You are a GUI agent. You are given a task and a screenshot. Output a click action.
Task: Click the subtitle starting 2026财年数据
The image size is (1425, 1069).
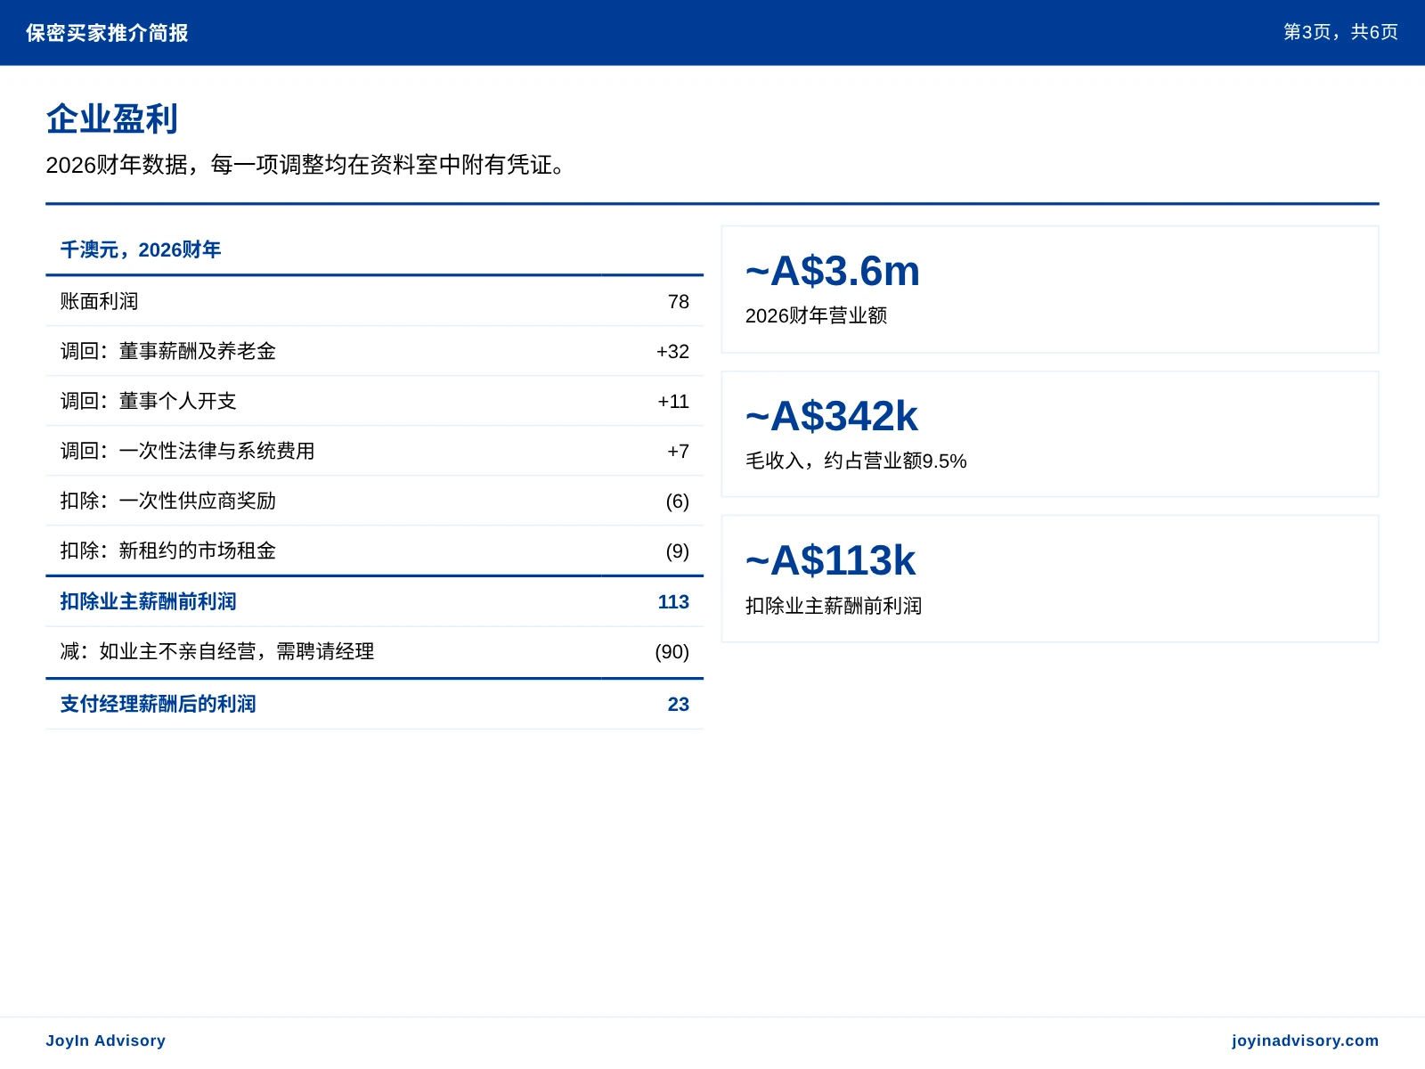tap(305, 165)
